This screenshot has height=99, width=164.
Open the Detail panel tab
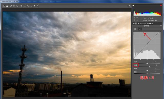(x=138, y=24)
